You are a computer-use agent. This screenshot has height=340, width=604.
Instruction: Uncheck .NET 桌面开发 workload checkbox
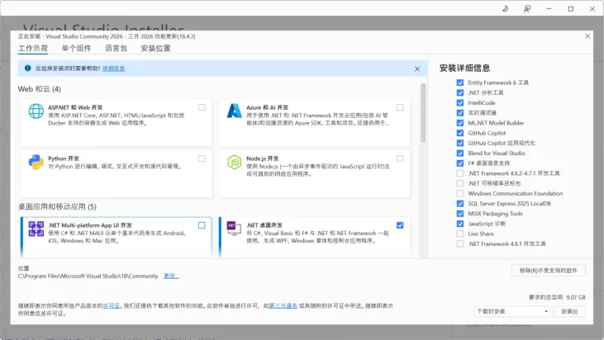(400, 225)
